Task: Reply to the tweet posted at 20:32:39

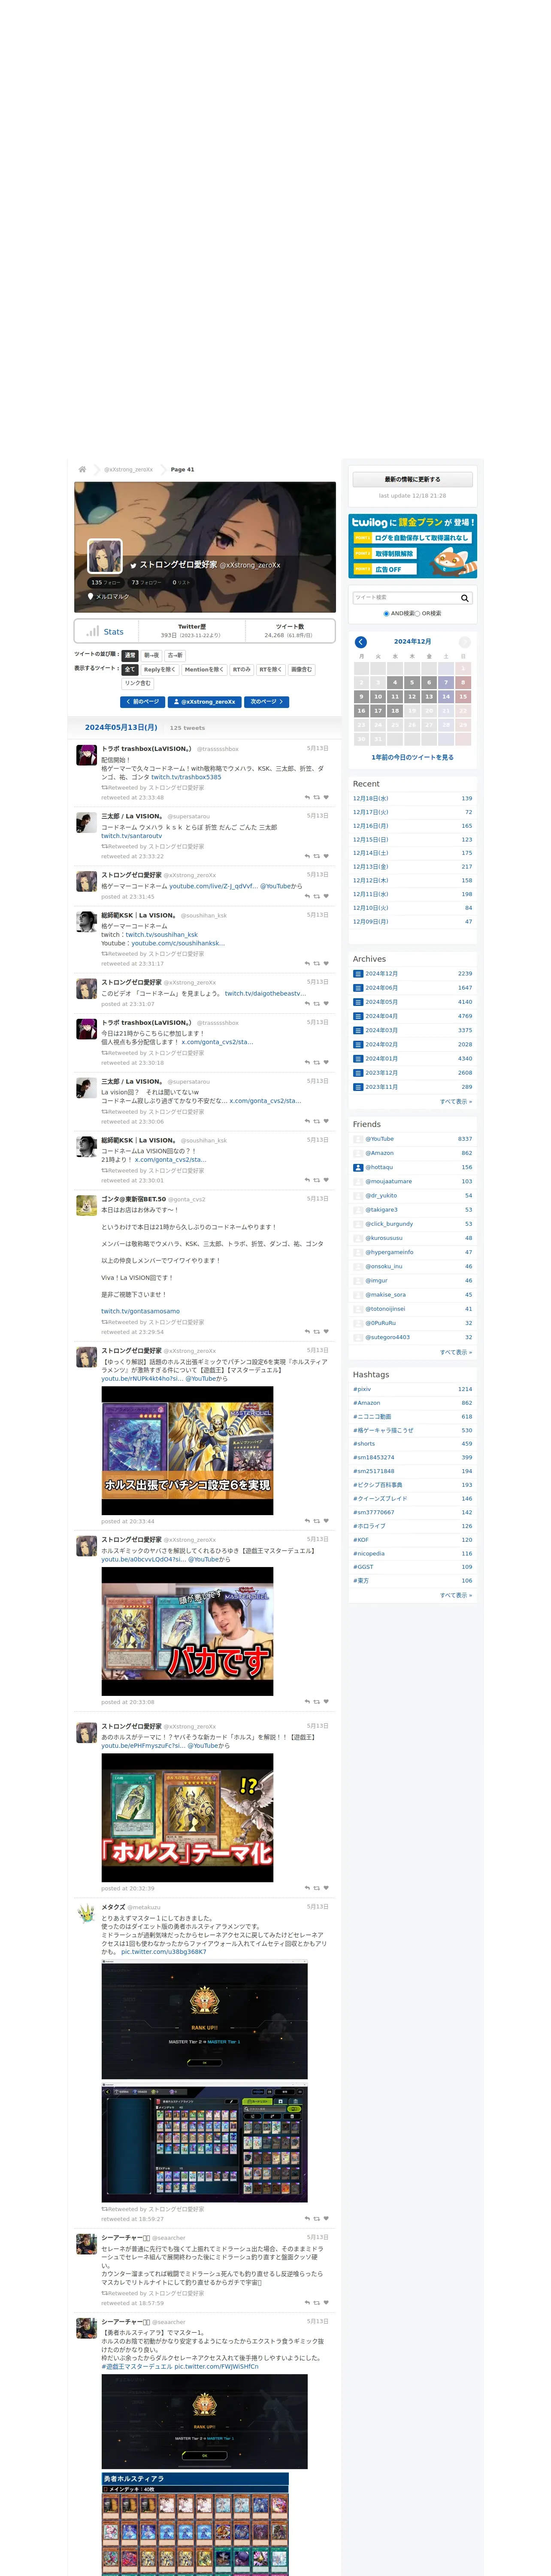Action: (x=307, y=1888)
